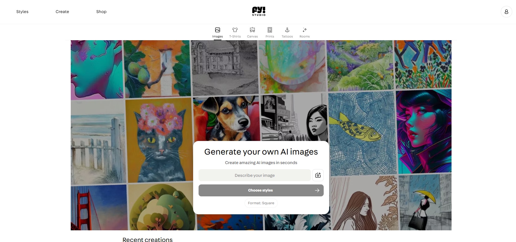
Task: Open the Create menu
Action: pos(62,12)
